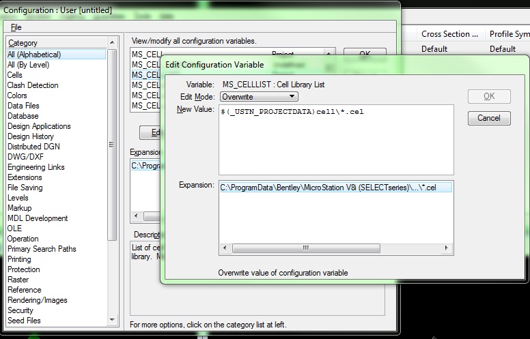Open the Edit Mode Overwrite dropdown
This screenshot has width=530, height=339.
coord(259,97)
